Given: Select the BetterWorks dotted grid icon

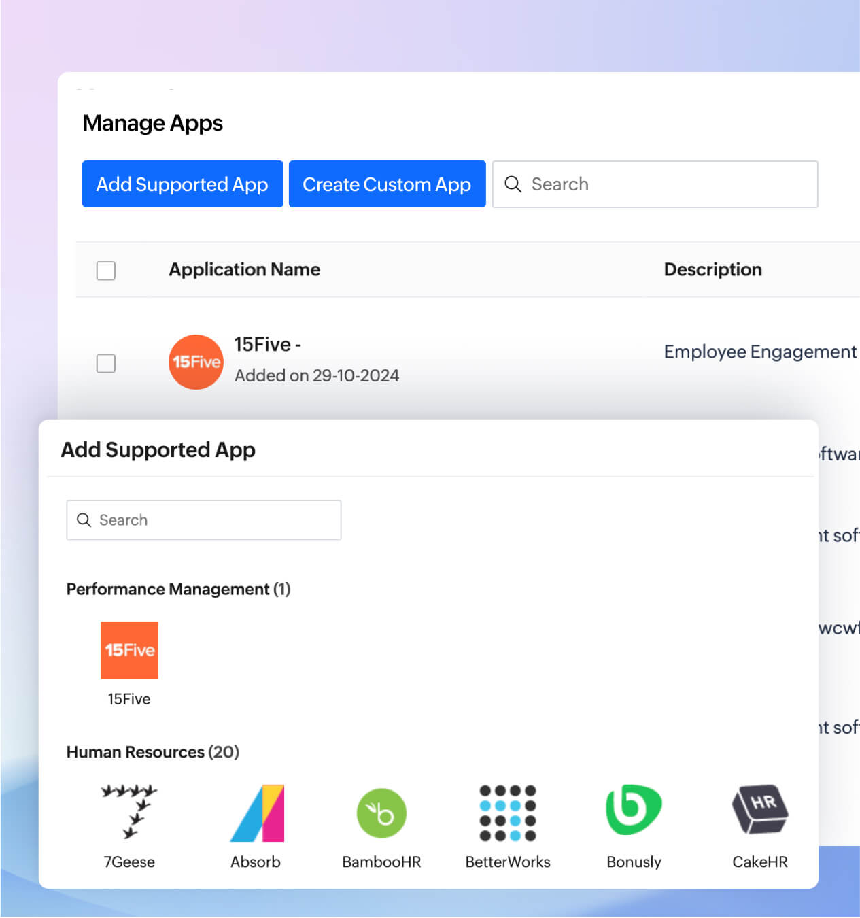Looking at the screenshot, I should pyautogui.click(x=507, y=813).
